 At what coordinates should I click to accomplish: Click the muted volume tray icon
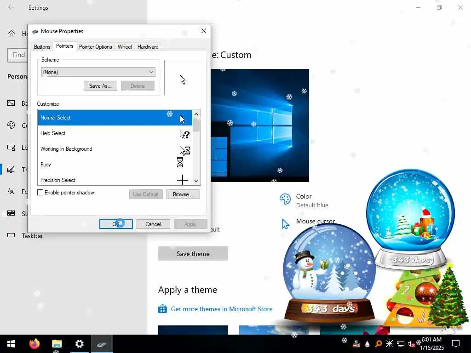[411, 344]
